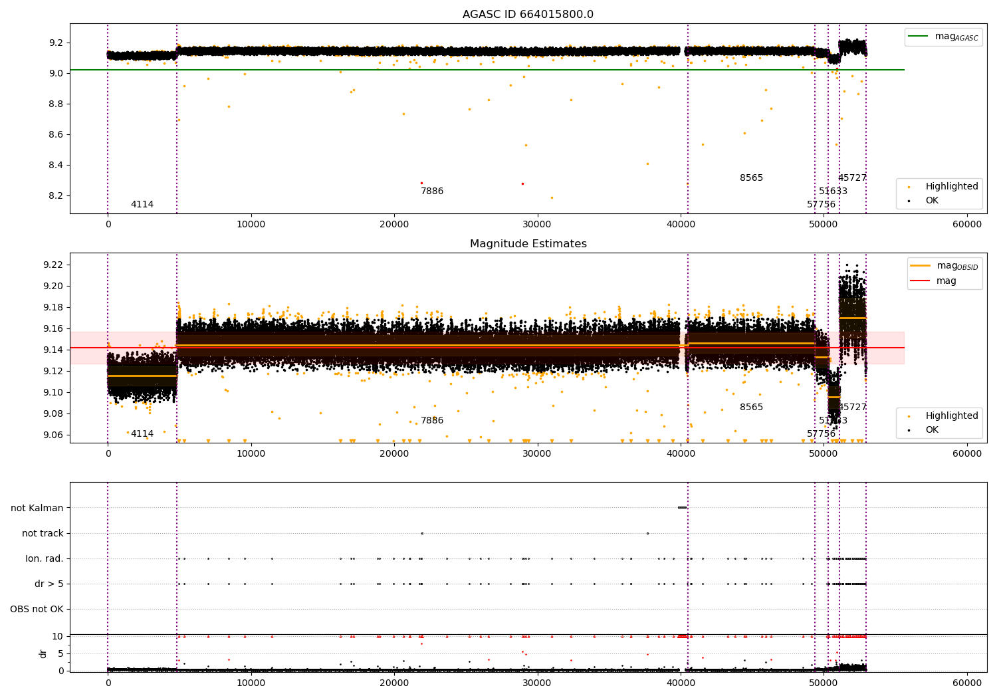Image resolution: width=997 pixels, height=698 pixels.
Task: Click the 10000 x-axis tick of the bottom plot
Action: tap(251, 683)
